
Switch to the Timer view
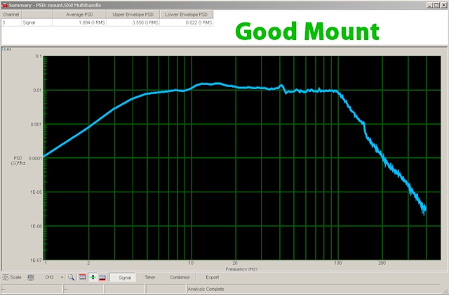pyautogui.click(x=150, y=277)
